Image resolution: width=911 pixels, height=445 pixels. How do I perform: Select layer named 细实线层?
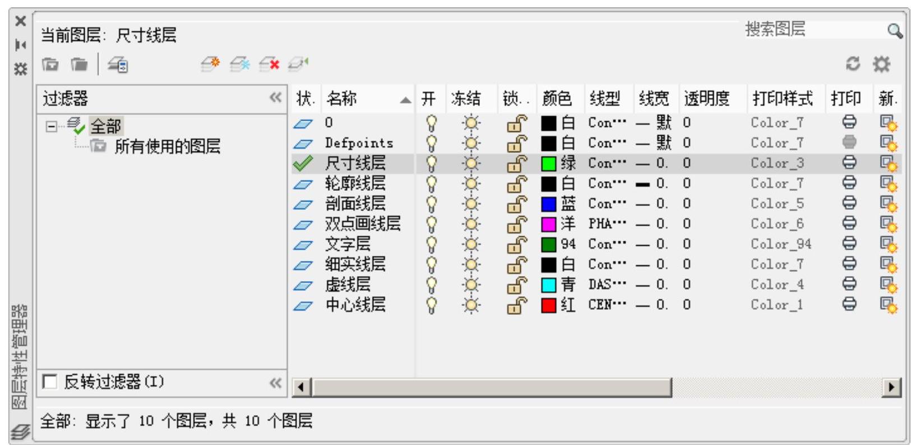coord(355,264)
